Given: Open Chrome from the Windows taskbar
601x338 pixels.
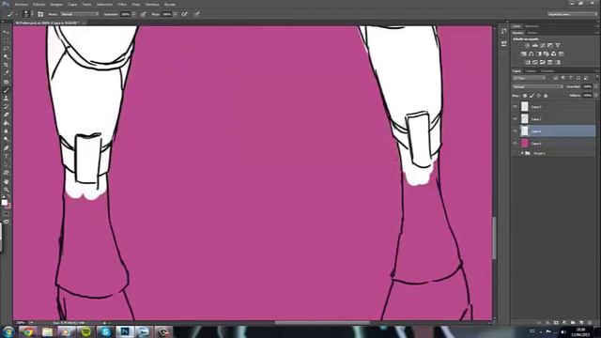Looking at the screenshot, I should 27,331.
